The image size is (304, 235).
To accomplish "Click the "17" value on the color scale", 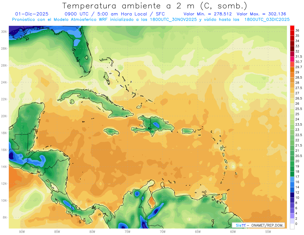I will (x=297, y=177).
